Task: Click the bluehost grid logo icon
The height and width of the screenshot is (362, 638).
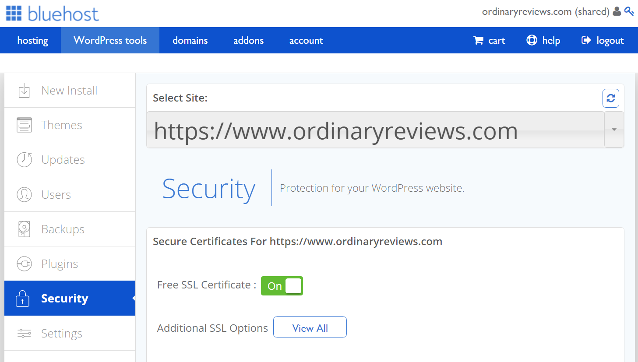Action: click(x=14, y=13)
